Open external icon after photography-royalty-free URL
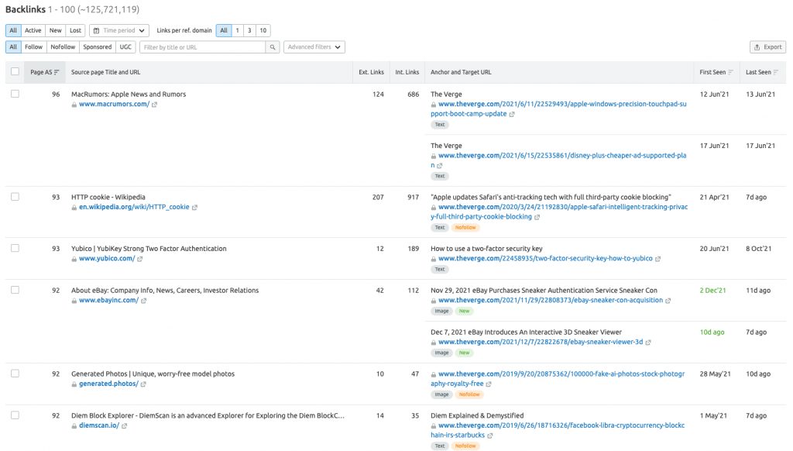 489,384
